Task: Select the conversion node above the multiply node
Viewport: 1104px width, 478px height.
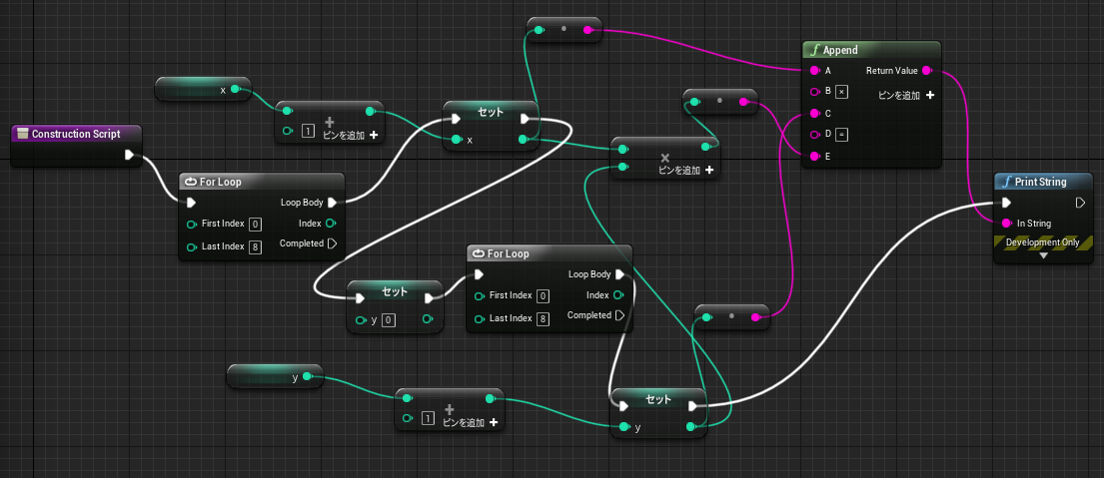Action: (719, 101)
